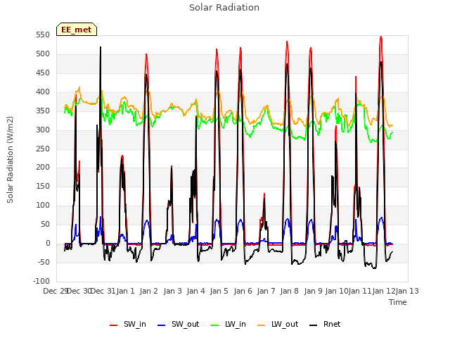The height and width of the screenshot is (338, 450).
Task: Click the Jan 2 x-axis label
Action: click(x=149, y=291)
